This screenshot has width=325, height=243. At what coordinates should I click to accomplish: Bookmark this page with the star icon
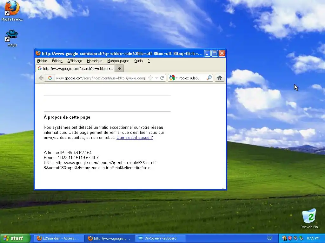tap(150, 78)
